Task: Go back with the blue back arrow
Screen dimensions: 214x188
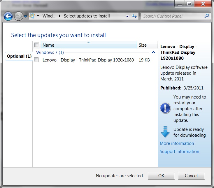Action: click(8, 16)
